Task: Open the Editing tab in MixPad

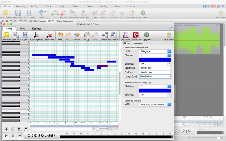Action: (x=35, y=6)
